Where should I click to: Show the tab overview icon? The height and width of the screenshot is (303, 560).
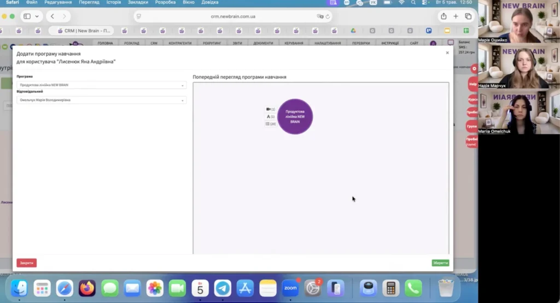pos(468,16)
